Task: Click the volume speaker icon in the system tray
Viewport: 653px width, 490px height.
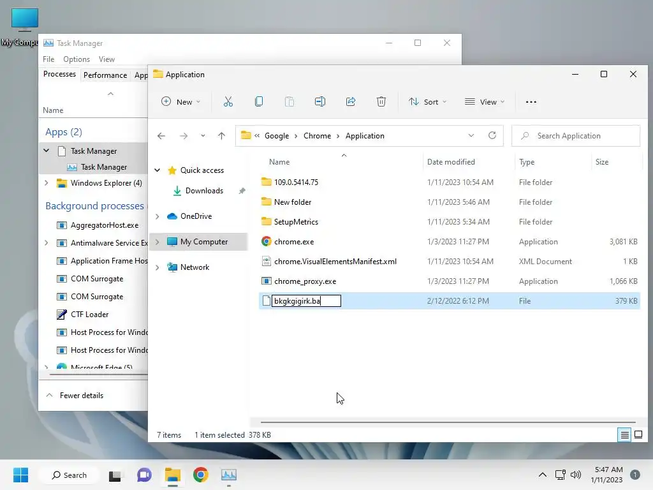Action: tap(576, 475)
